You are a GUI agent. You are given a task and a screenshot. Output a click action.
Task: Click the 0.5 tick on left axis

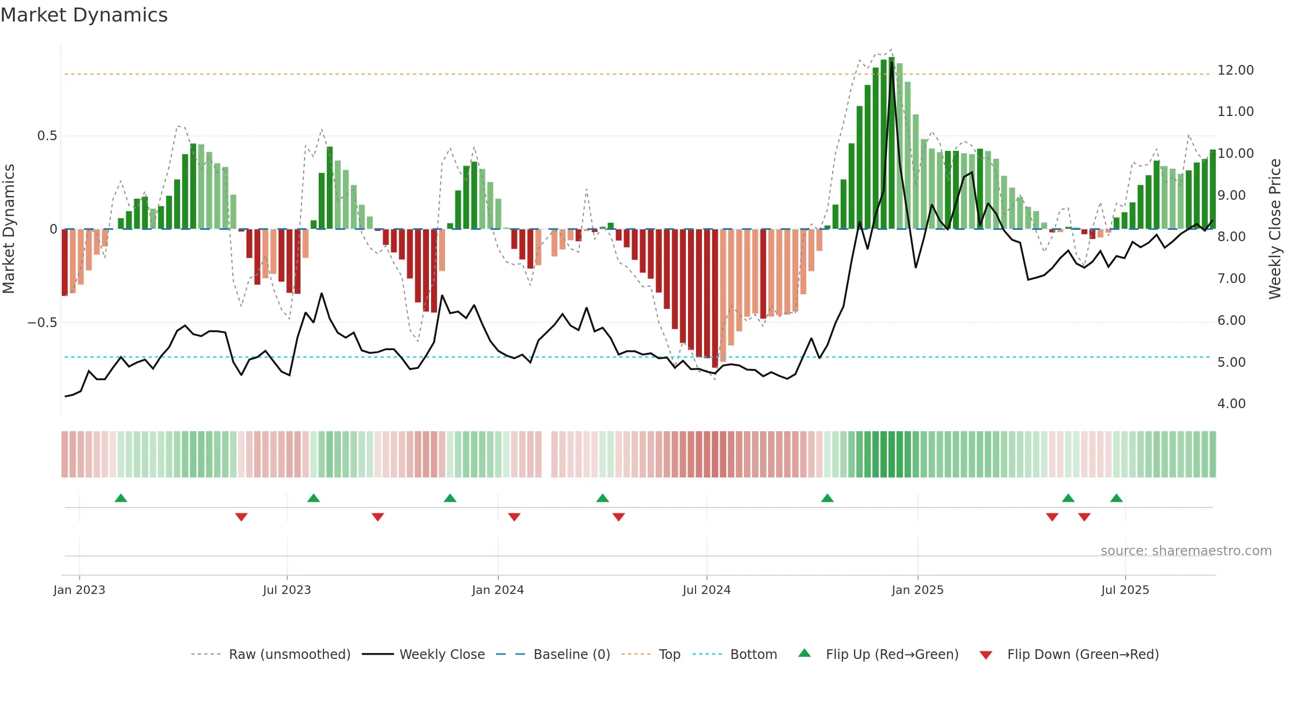pos(47,136)
